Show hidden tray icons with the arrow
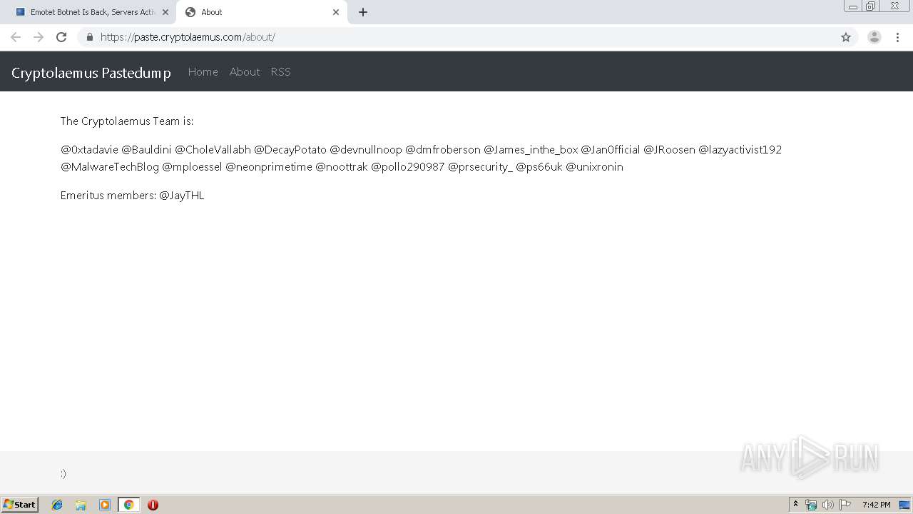The width and height of the screenshot is (913, 514). pyautogui.click(x=795, y=505)
